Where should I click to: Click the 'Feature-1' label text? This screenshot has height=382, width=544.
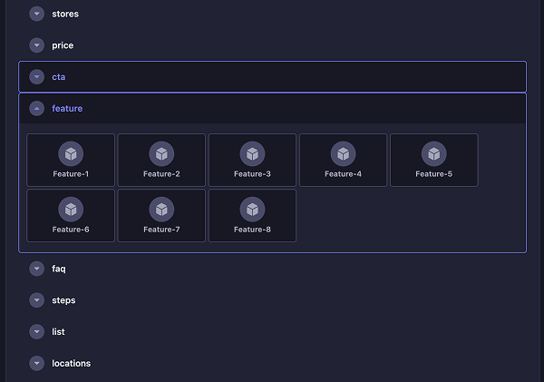pos(71,174)
